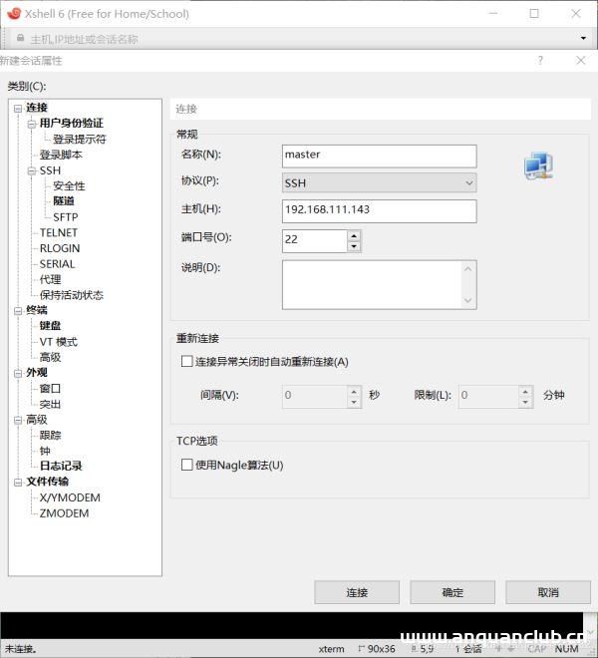Select 保持活动状态 in category tree
598x658 pixels.
pos(72,295)
